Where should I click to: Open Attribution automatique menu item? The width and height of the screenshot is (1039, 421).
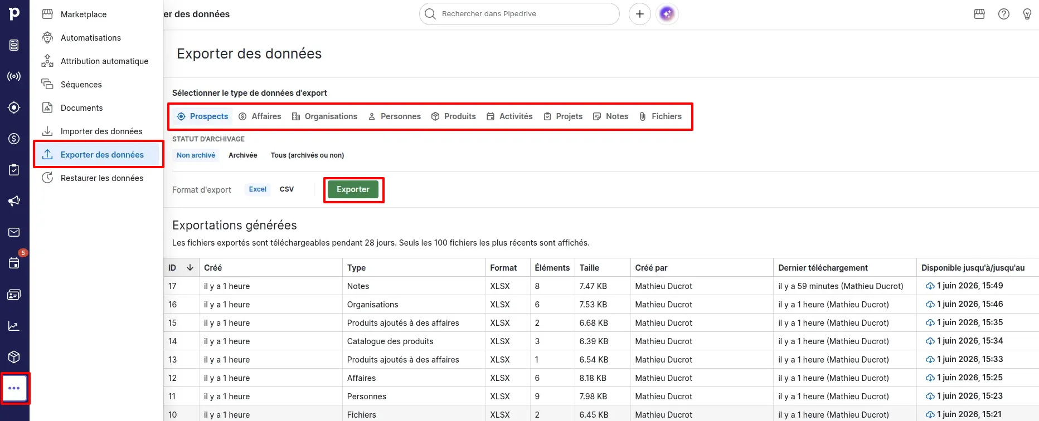tap(97, 61)
